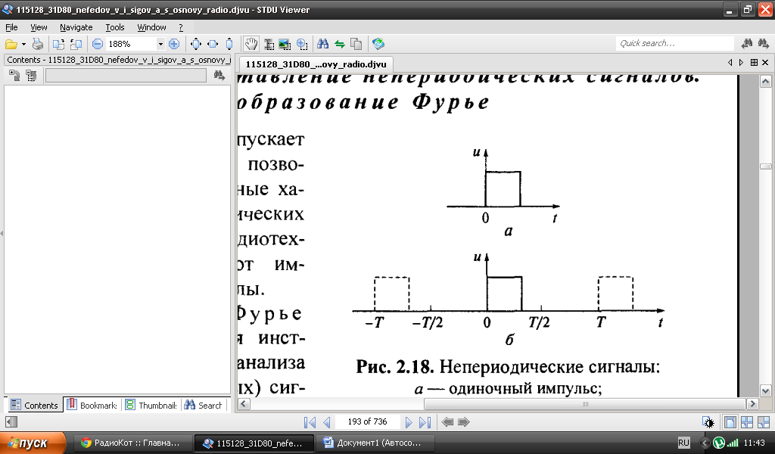Go to the last page
The height and width of the screenshot is (454, 775).
click(425, 422)
